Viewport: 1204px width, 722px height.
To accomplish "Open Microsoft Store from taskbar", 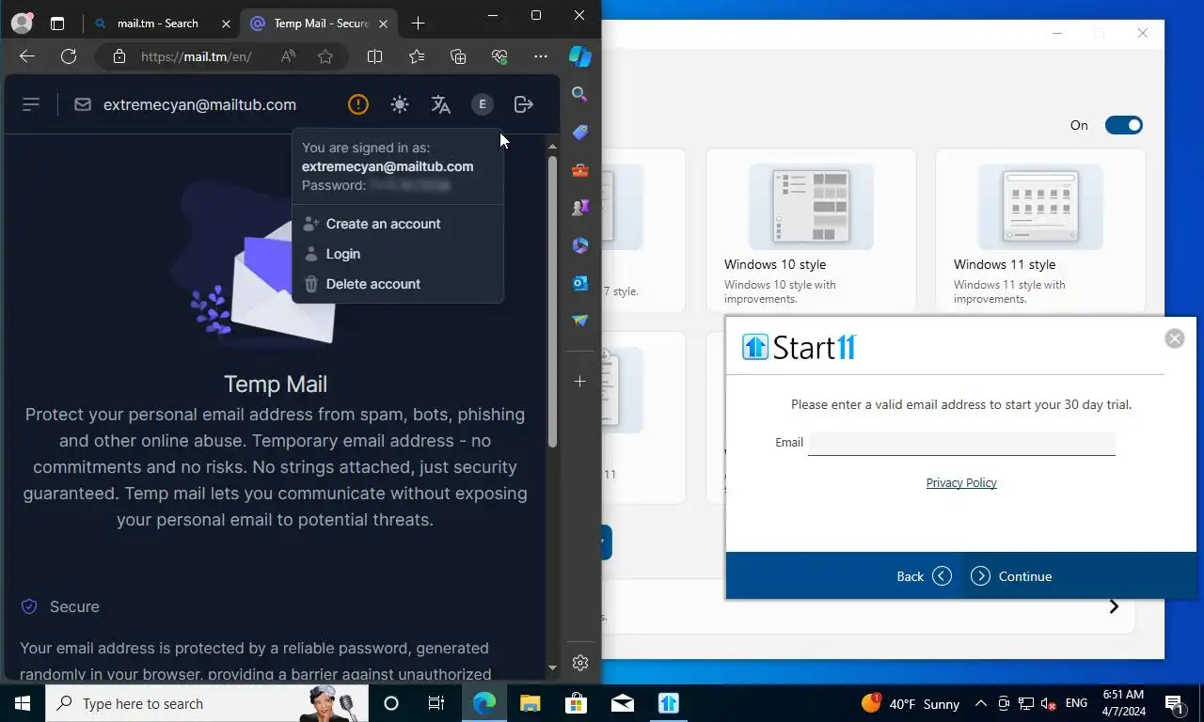I will coord(577,703).
